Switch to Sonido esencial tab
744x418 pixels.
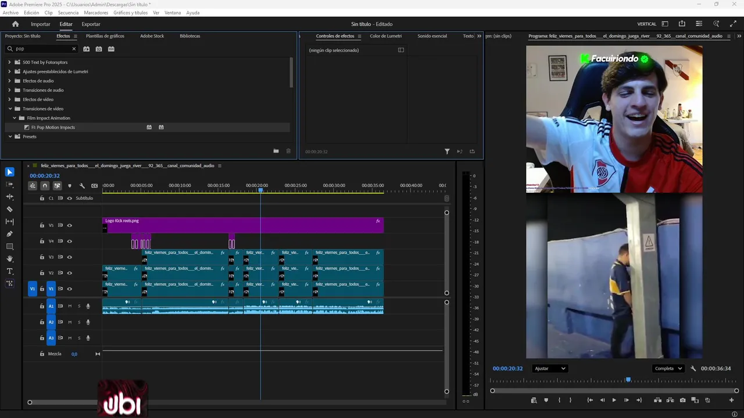432,36
